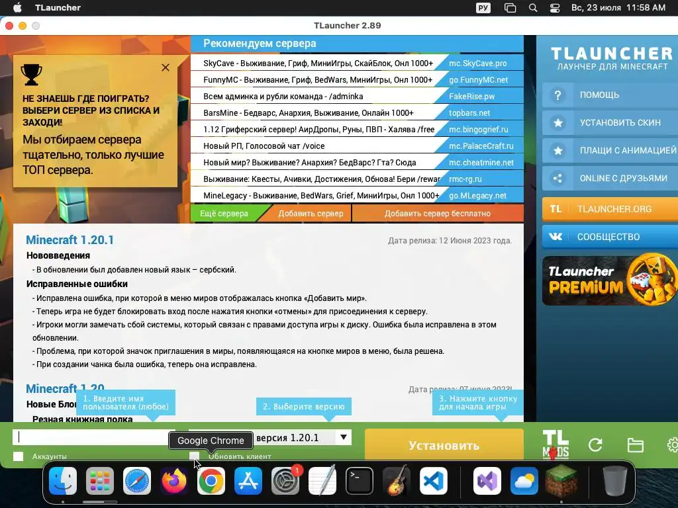Click the rmc-rg.ru server address
Image resolution: width=678 pixels, height=508 pixels.
coord(465,179)
